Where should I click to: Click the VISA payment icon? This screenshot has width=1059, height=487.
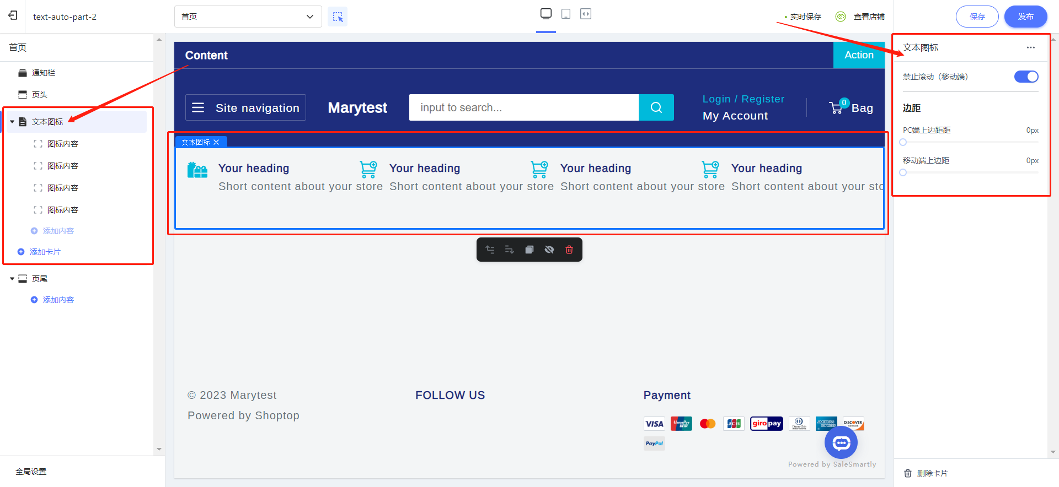click(x=654, y=424)
